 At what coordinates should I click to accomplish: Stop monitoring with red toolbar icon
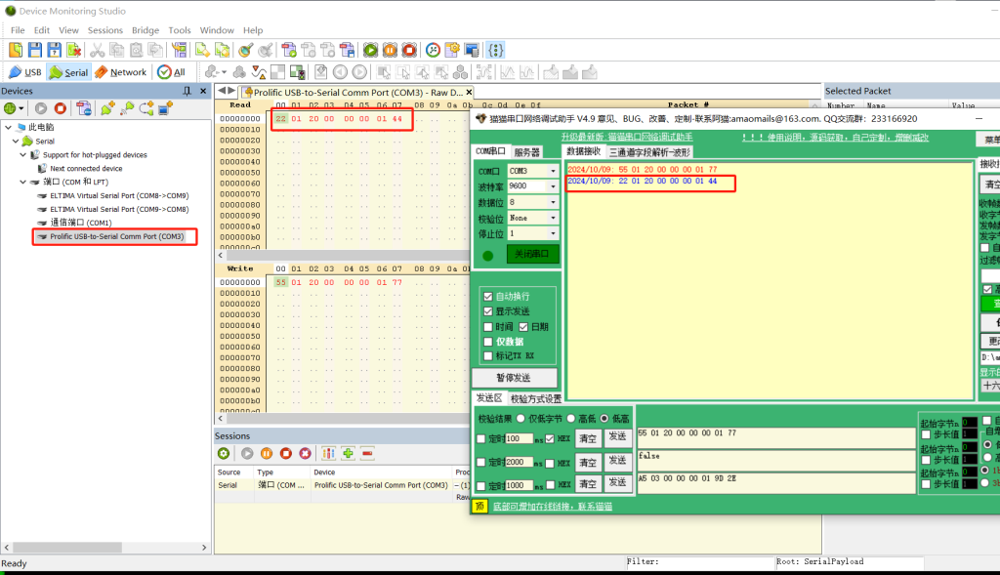pyautogui.click(x=409, y=50)
